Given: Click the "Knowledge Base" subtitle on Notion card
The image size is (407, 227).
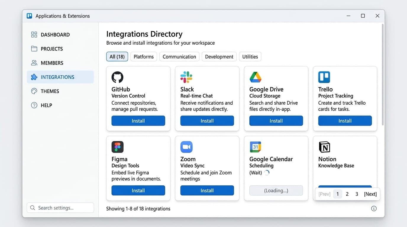Looking at the screenshot, I should click(336, 166).
